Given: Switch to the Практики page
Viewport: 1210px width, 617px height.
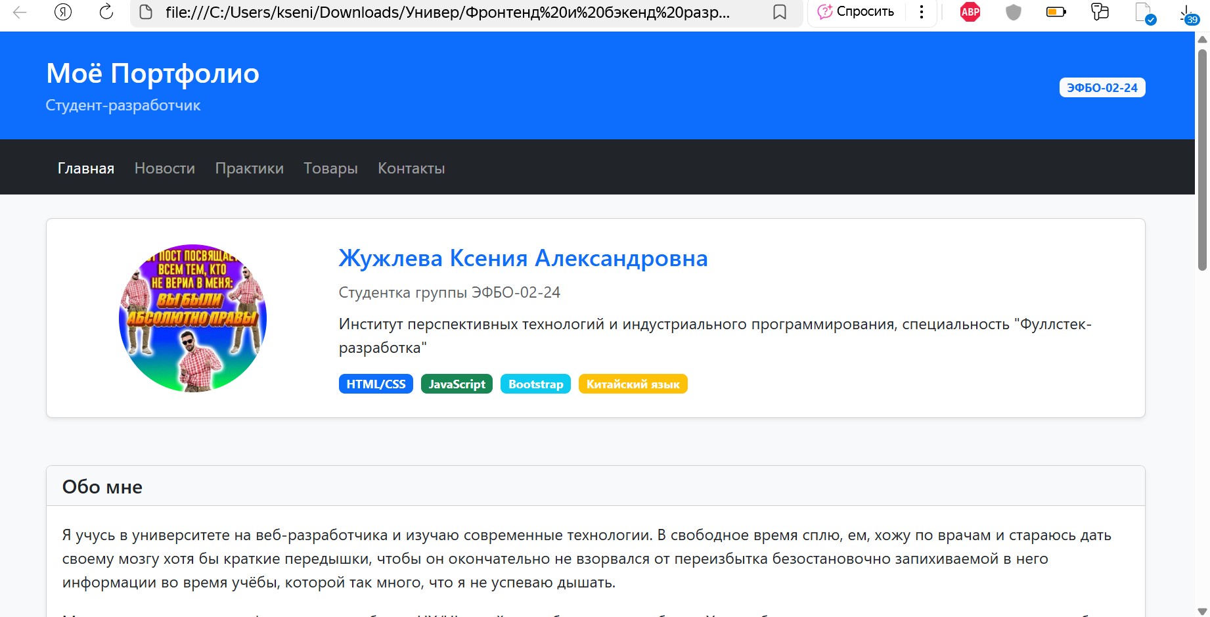Looking at the screenshot, I should (x=250, y=168).
